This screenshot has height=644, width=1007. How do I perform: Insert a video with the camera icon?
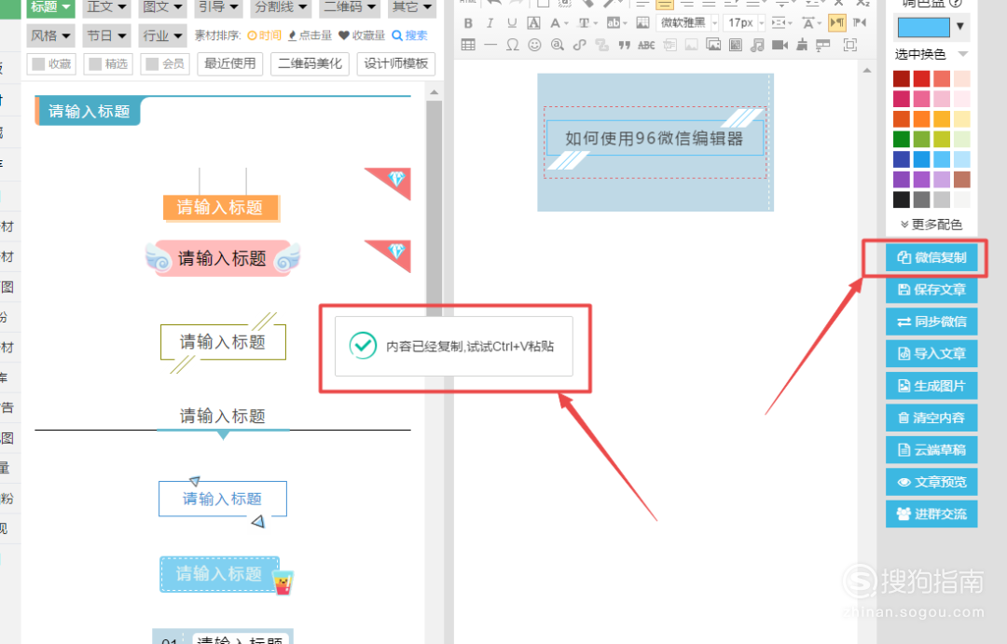point(779,45)
